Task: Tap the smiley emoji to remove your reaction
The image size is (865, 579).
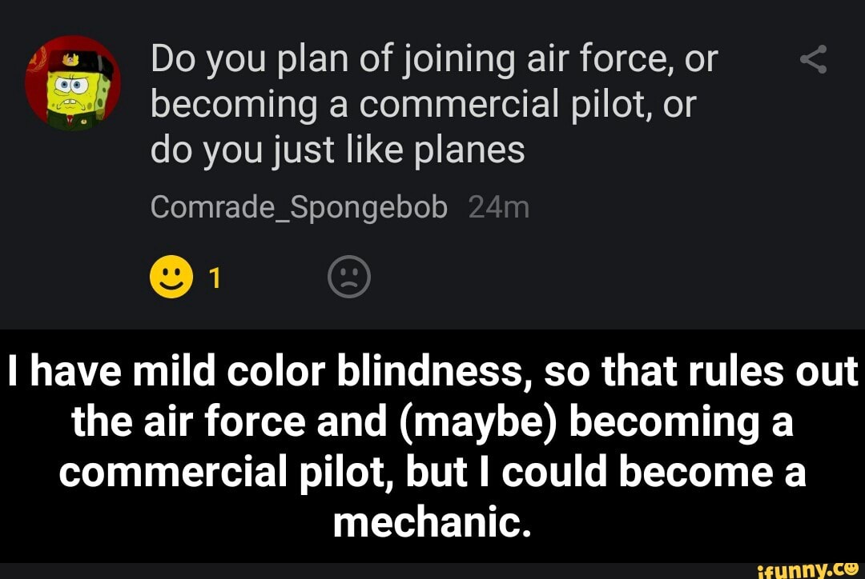Action: [171, 277]
